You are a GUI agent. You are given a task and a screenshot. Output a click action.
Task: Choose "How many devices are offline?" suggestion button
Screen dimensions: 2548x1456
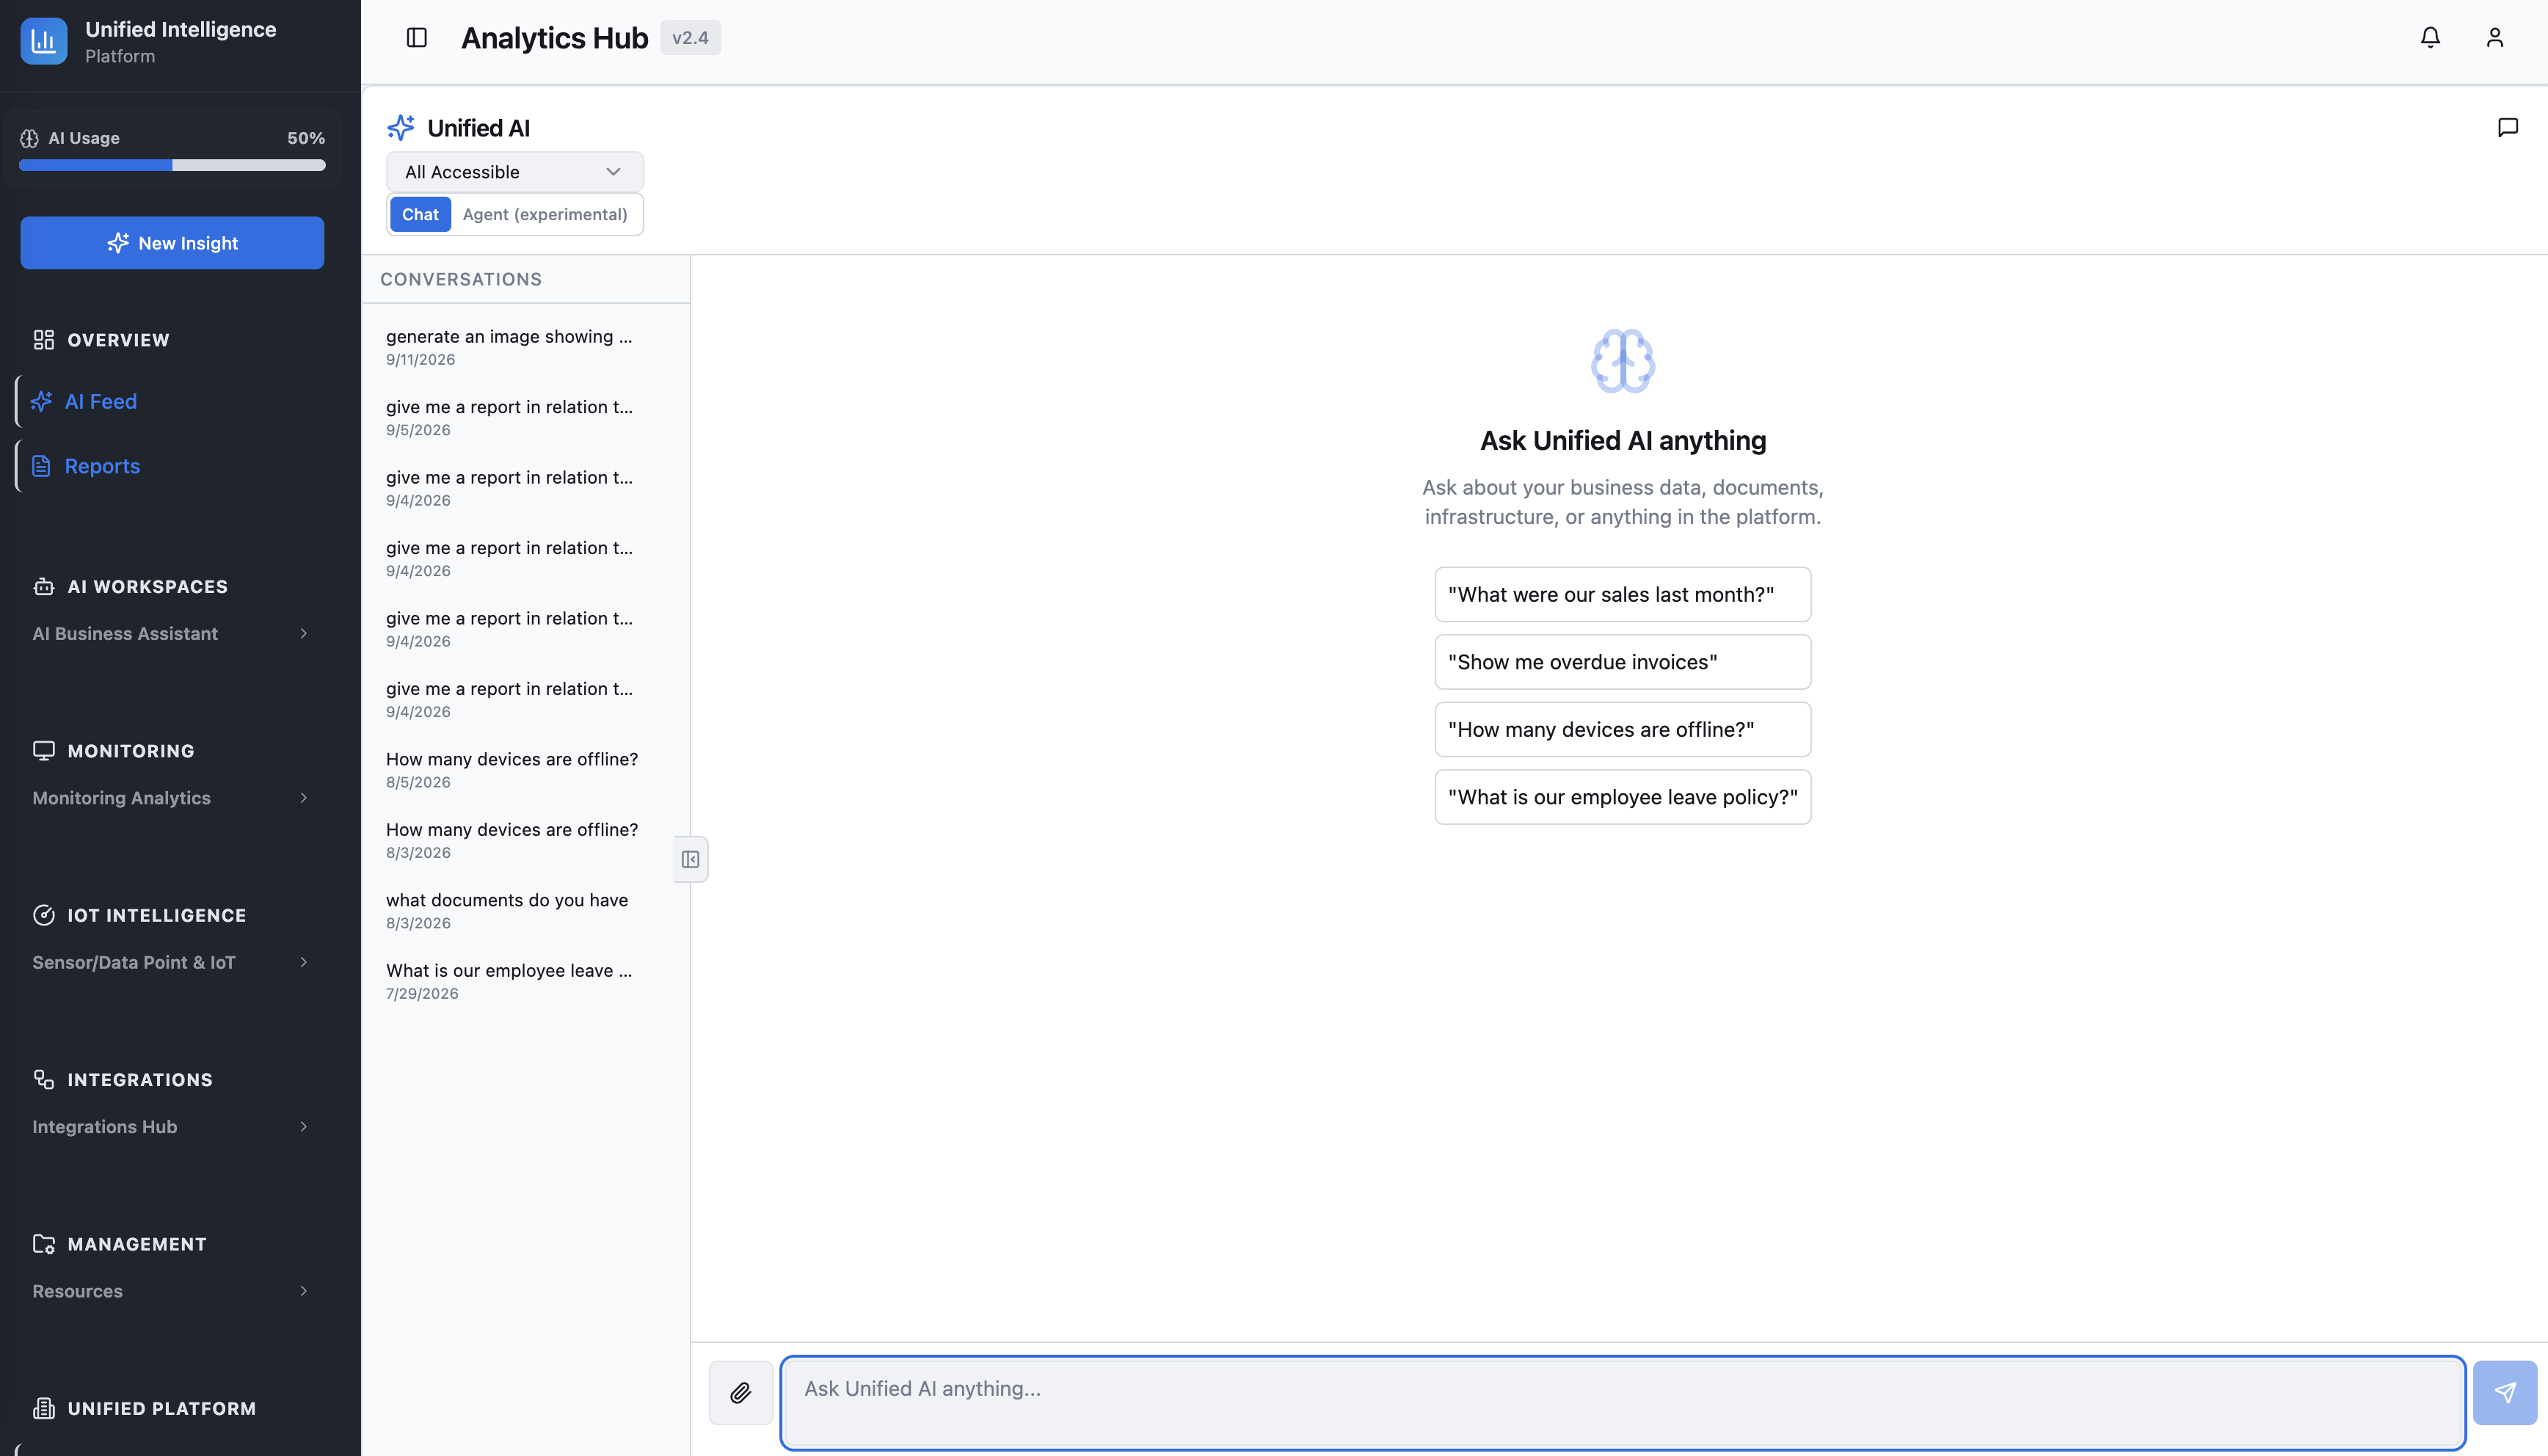(x=1623, y=729)
